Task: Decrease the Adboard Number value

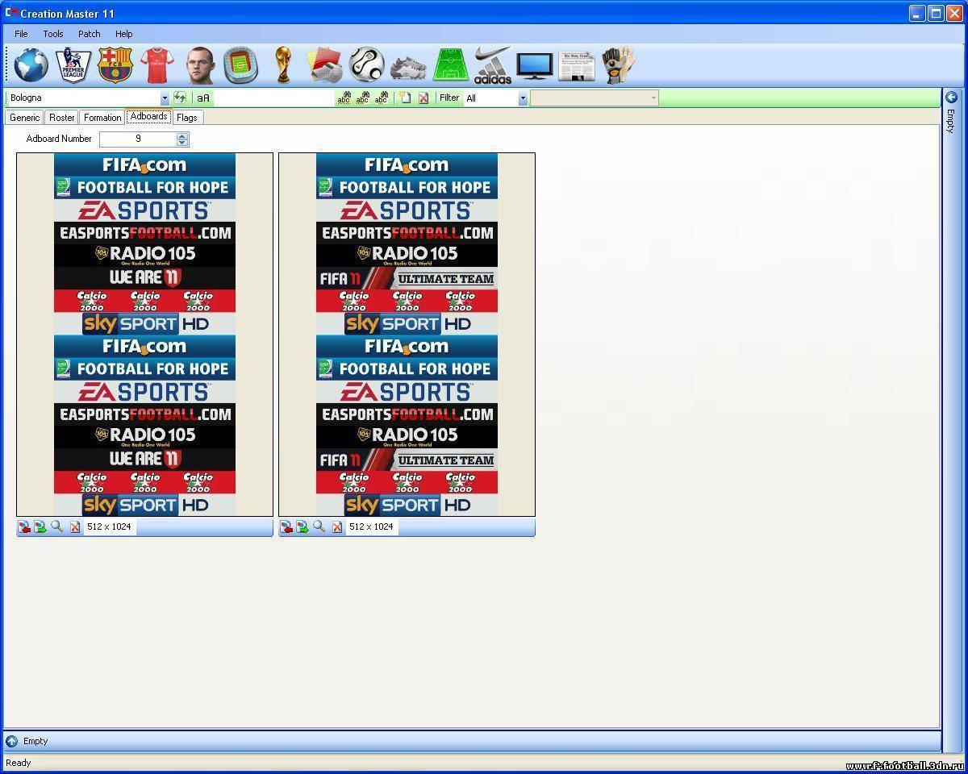Action: (x=182, y=143)
